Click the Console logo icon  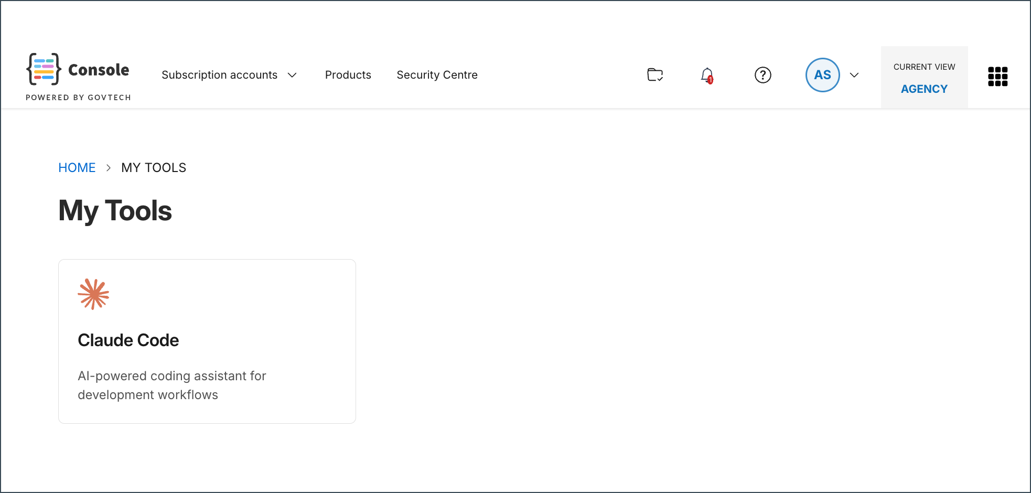[x=44, y=69]
